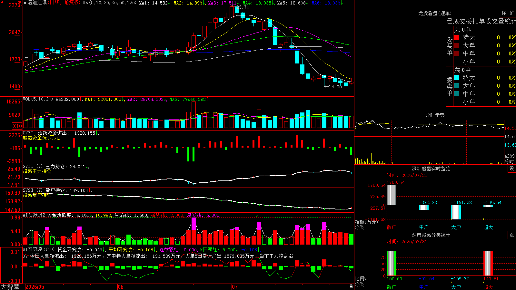Click the dark red 中单 buy-order swatch

coord(457,53)
